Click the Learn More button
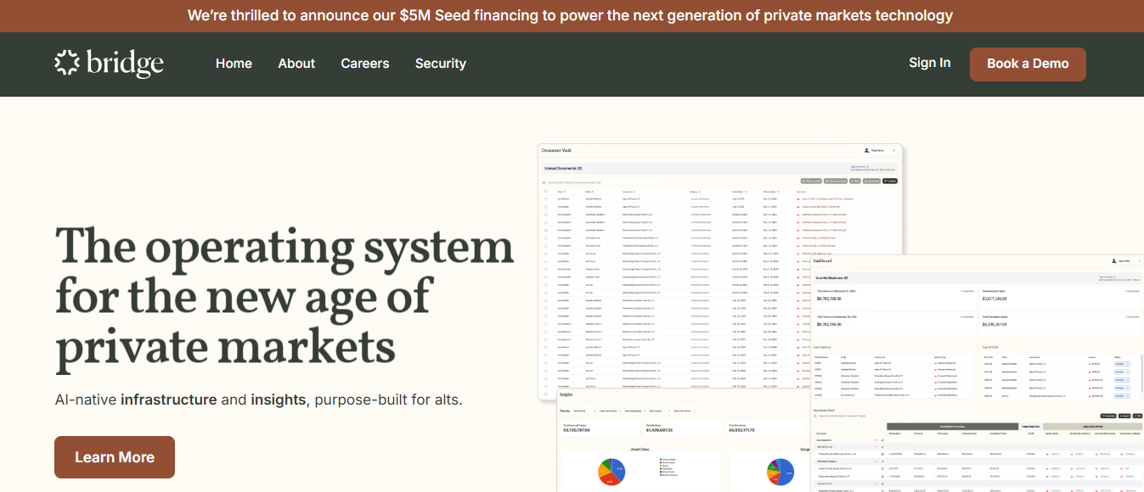The height and width of the screenshot is (492, 1144). coord(114,456)
